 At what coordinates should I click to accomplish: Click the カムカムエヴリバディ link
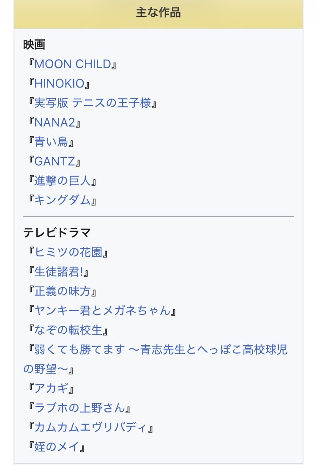91,427
